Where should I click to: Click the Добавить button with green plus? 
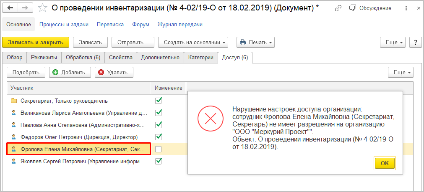(70, 72)
